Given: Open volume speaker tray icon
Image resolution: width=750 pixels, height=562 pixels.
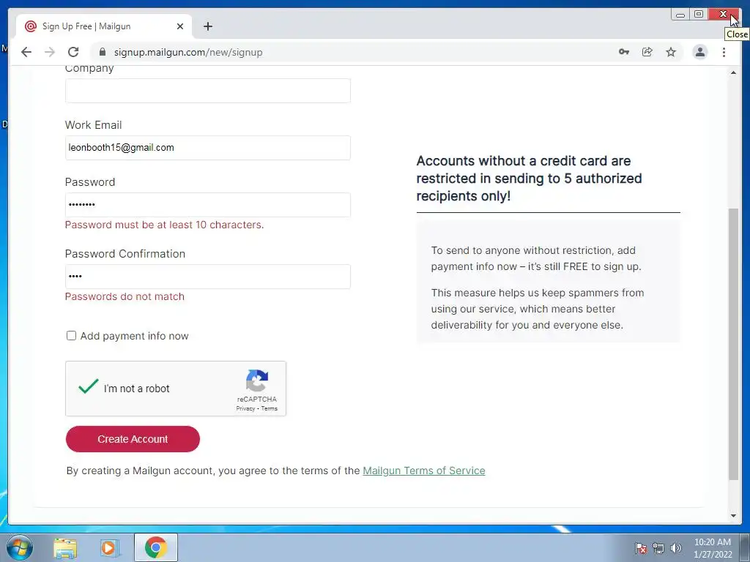Looking at the screenshot, I should 676,548.
